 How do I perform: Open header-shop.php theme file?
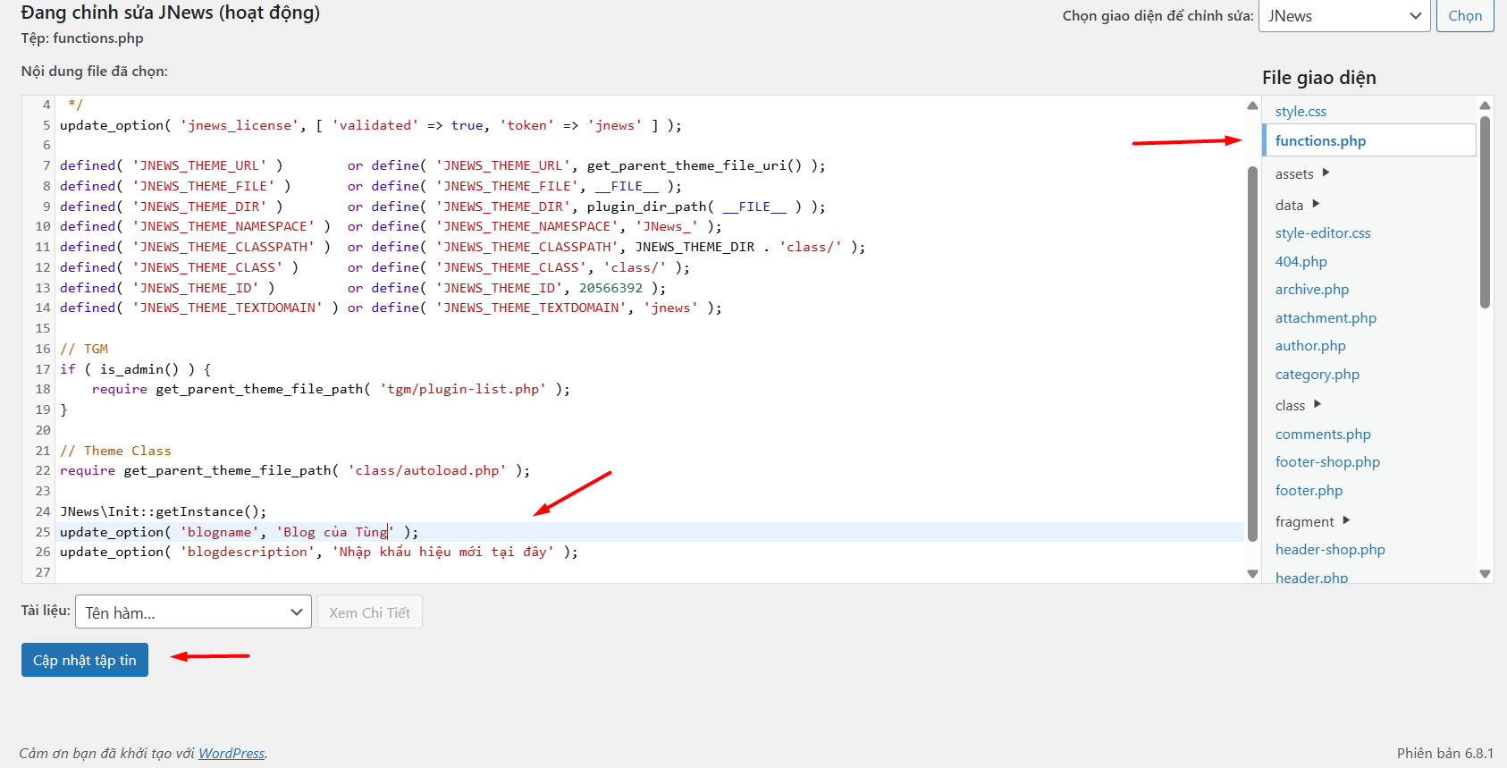click(1330, 550)
